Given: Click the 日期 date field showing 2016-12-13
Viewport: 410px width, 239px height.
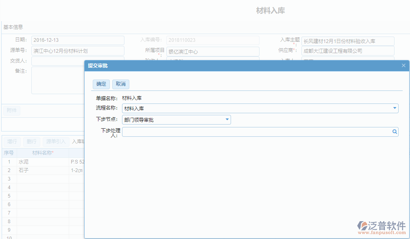Looking at the screenshot, I should click(x=77, y=40).
